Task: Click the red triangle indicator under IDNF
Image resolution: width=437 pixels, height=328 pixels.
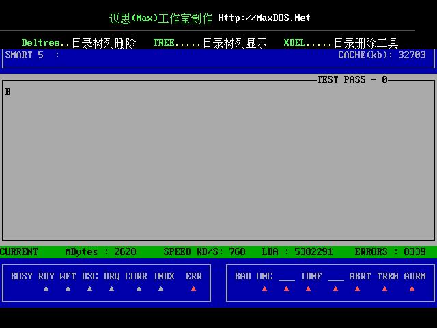Action: point(308,288)
